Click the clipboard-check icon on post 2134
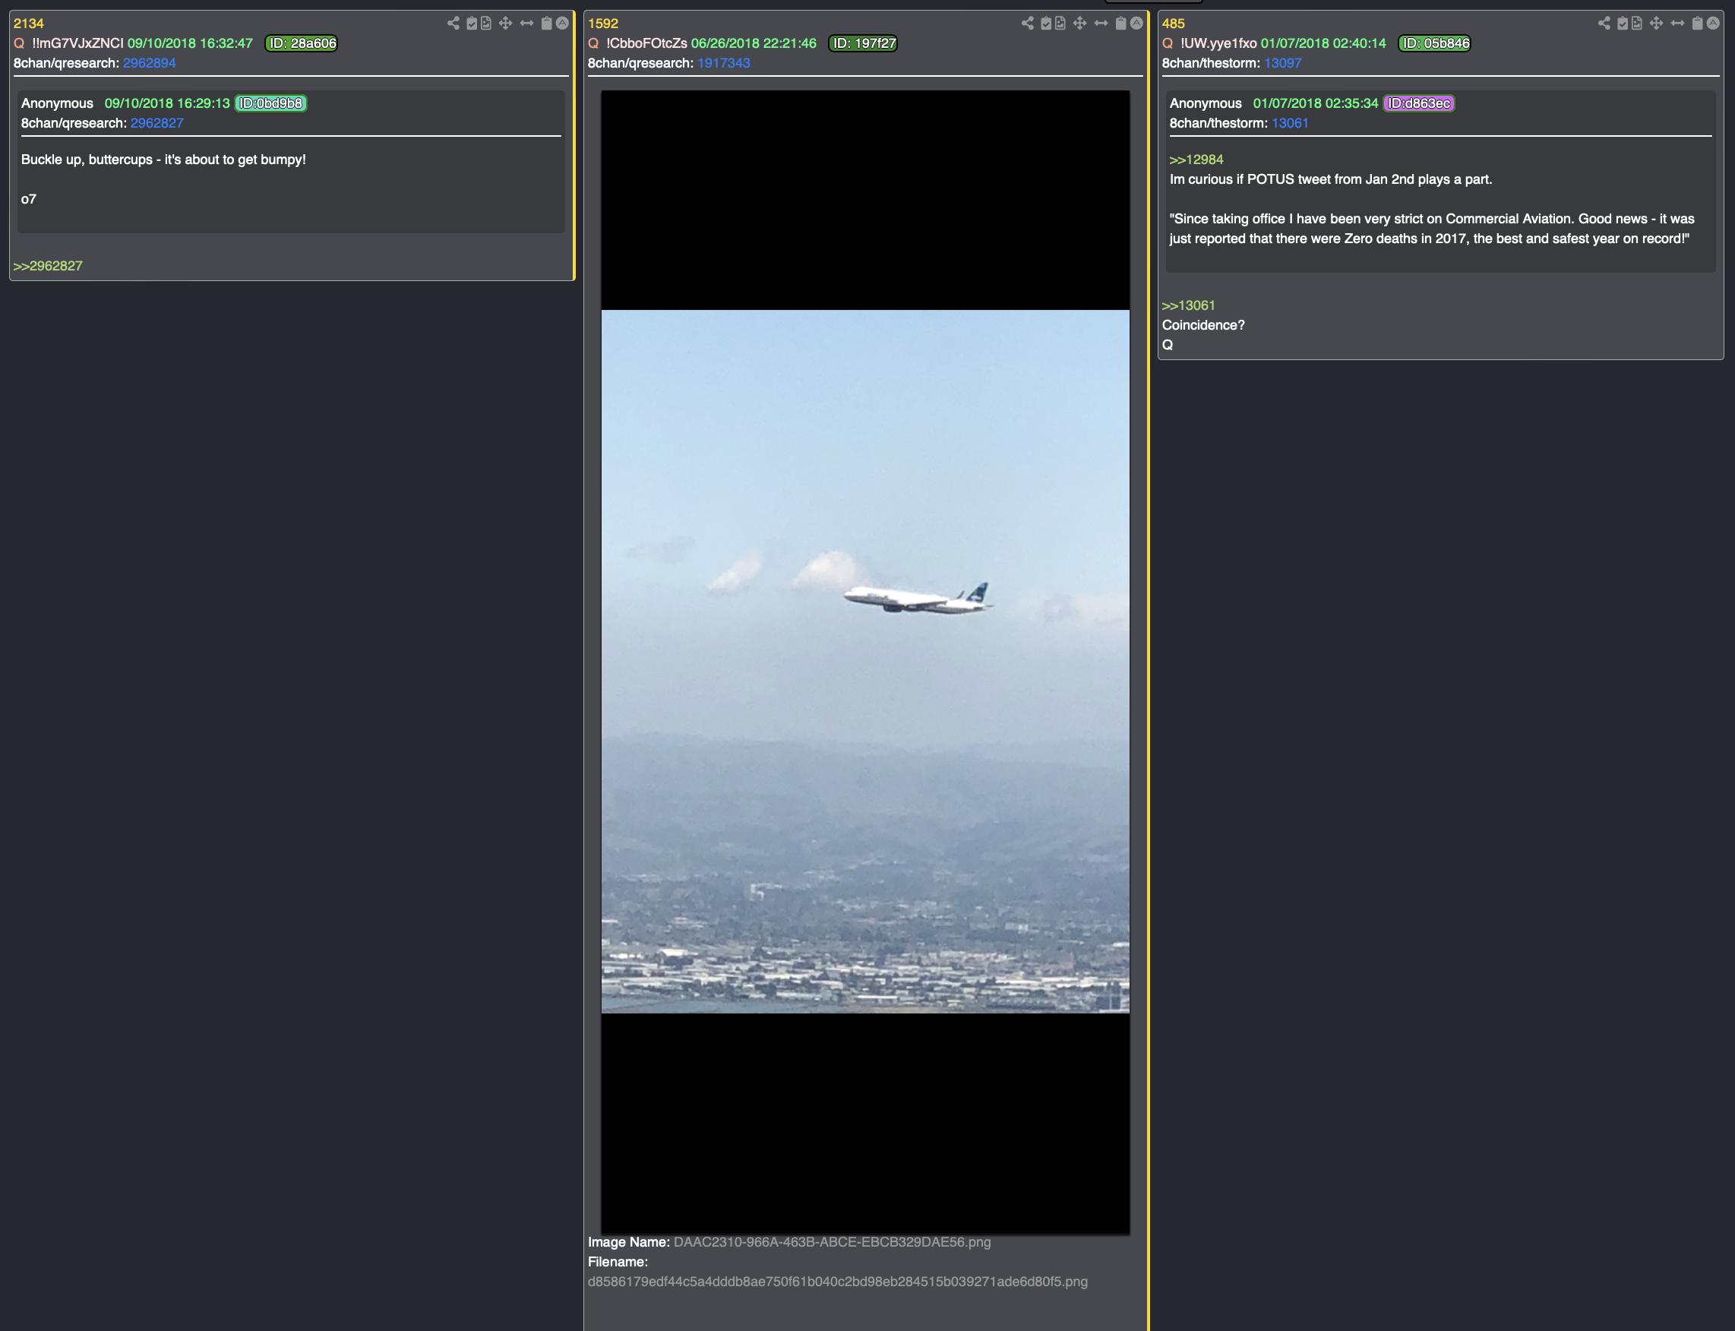This screenshot has width=1735, height=1331. (472, 23)
